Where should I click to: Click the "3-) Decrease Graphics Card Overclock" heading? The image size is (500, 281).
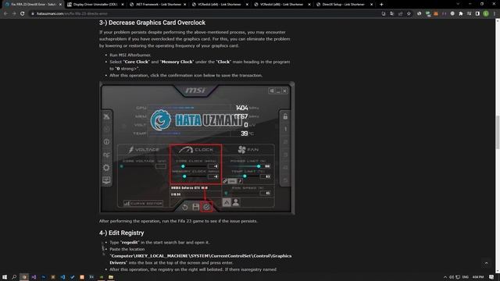click(x=152, y=23)
